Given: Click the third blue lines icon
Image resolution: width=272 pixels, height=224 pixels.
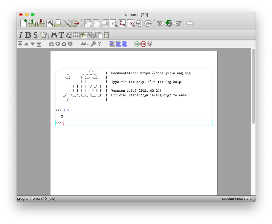Looking at the screenshot, I should (124, 44).
